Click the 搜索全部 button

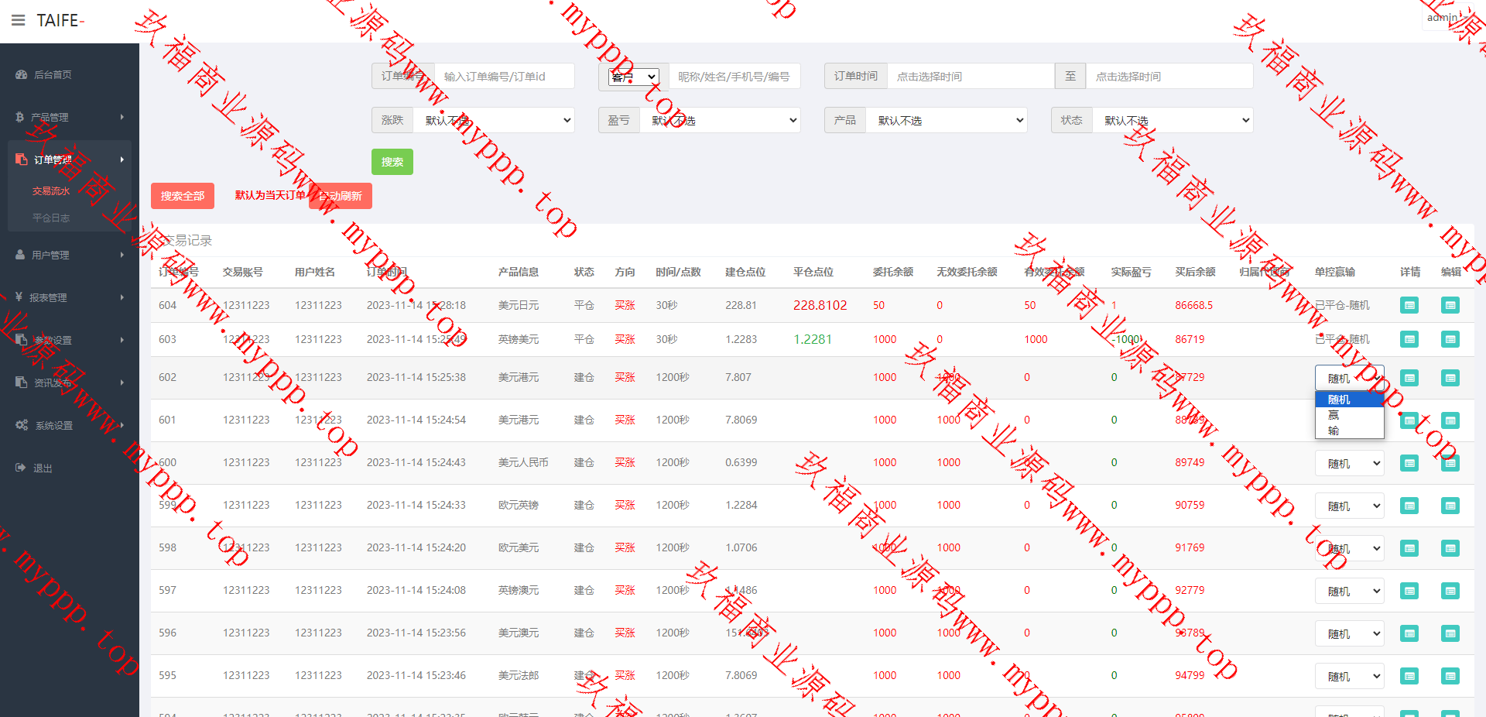coord(183,196)
